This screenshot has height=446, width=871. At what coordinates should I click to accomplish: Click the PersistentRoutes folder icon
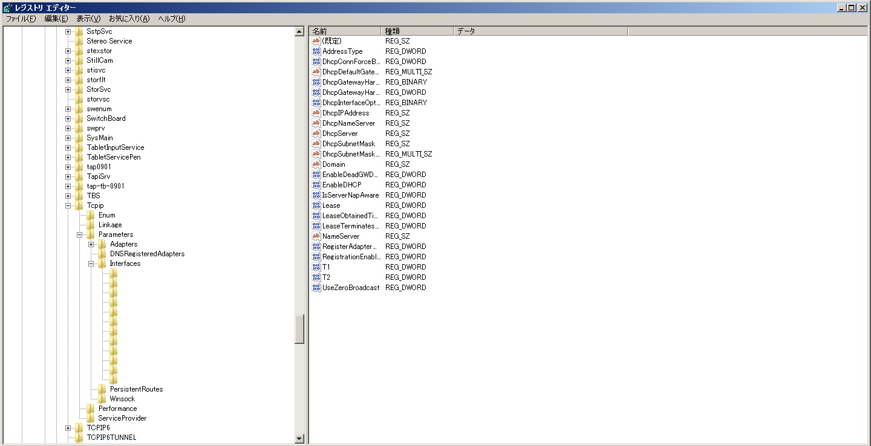click(102, 389)
